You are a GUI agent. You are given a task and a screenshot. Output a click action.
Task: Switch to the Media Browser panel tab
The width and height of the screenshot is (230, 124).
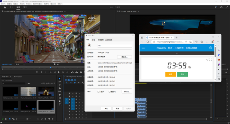pyautogui.click(x=18, y=77)
